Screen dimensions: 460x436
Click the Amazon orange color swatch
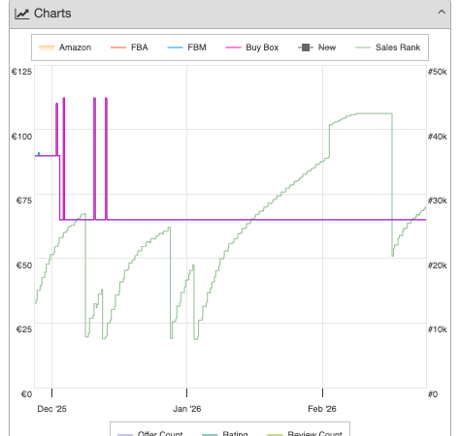(x=47, y=47)
